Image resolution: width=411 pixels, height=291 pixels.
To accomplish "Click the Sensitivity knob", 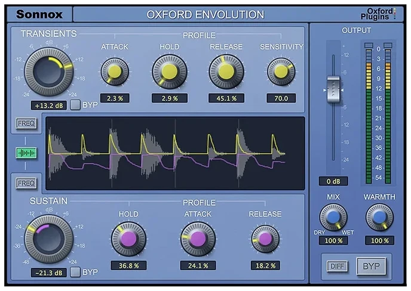I will [281, 72].
